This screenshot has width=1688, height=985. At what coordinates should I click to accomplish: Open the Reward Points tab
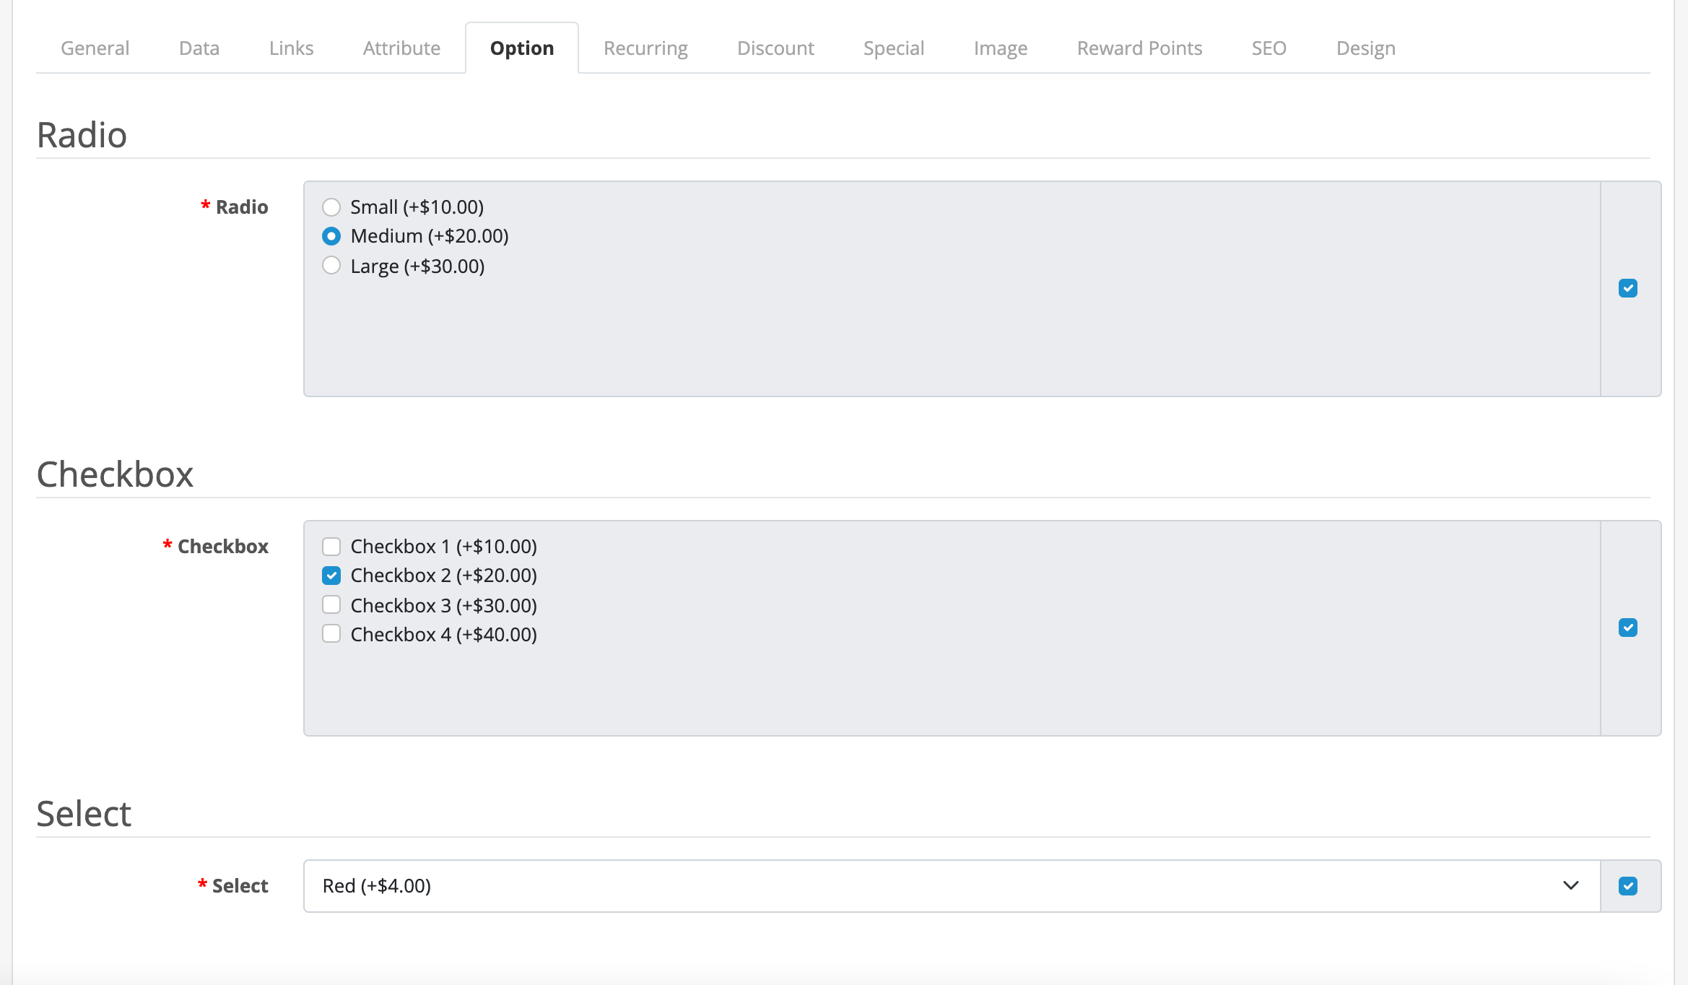coord(1139,48)
